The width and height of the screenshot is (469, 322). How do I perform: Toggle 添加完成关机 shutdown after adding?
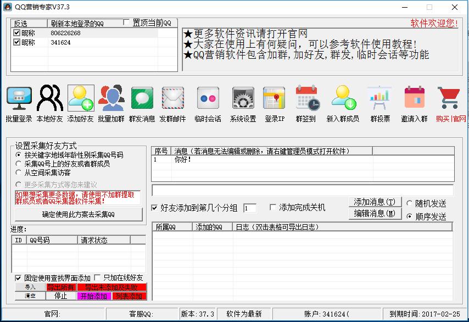(272, 207)
